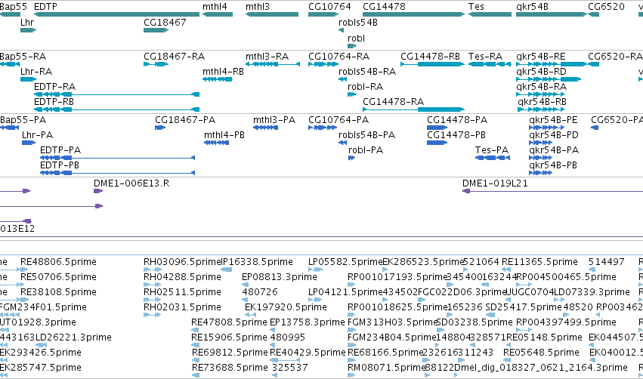Select EST EK197920.5prime

click(x=250, y=315)
